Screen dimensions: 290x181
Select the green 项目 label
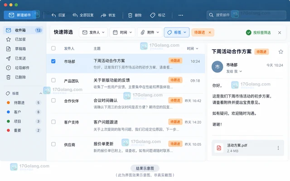click(23, 121)
